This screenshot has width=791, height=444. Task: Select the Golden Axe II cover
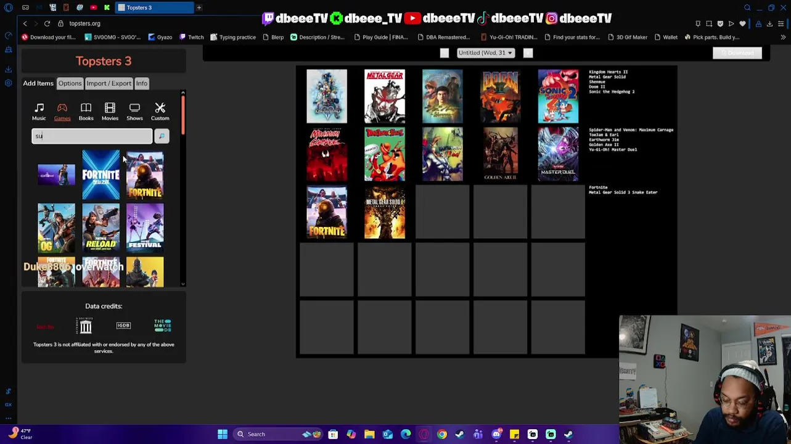coord(500,154)
